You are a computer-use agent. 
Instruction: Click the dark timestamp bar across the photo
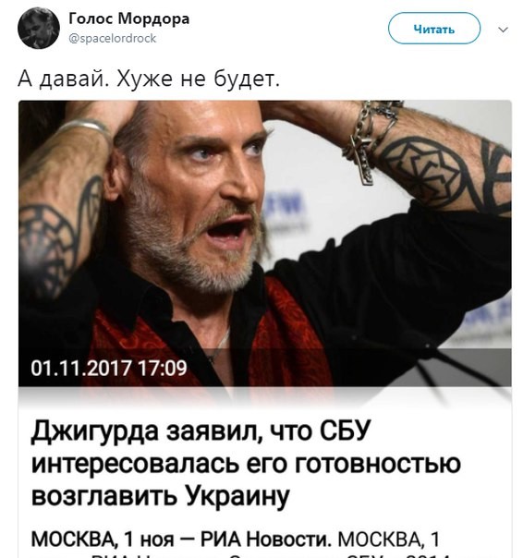pyautogui.click(x=265, y=368)
